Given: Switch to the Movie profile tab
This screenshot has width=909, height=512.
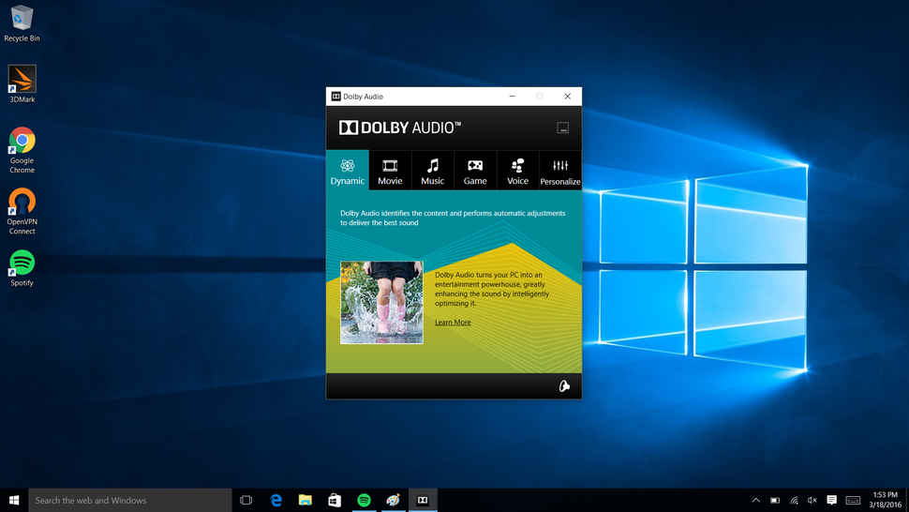Looking at the screenshot, I should tap(390, 171).
